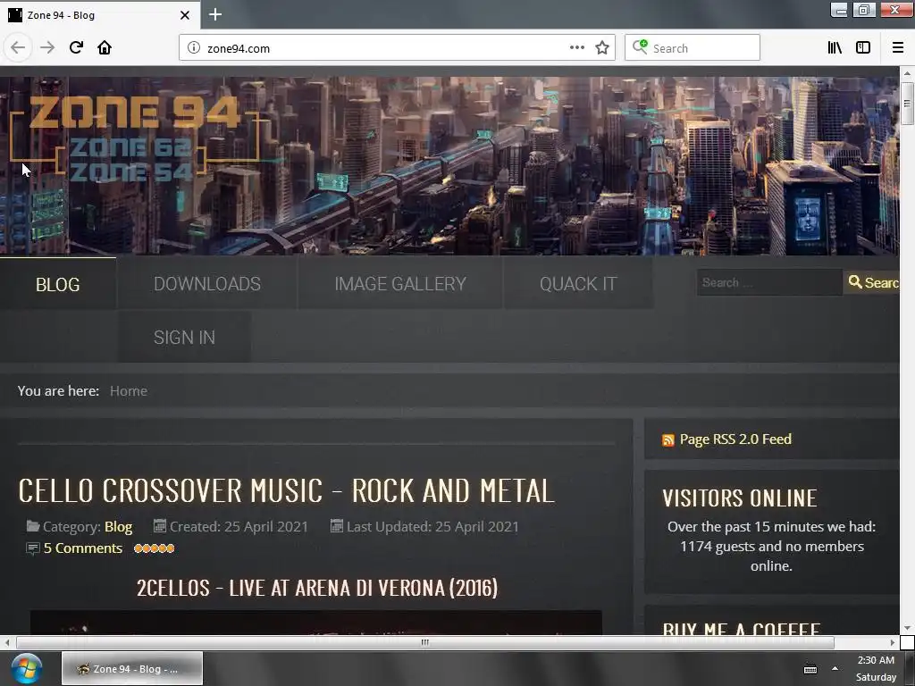The width and height of the screenshot is (915, 686).
Task: Open the browser home page
Action: click(x=105, y=48)
